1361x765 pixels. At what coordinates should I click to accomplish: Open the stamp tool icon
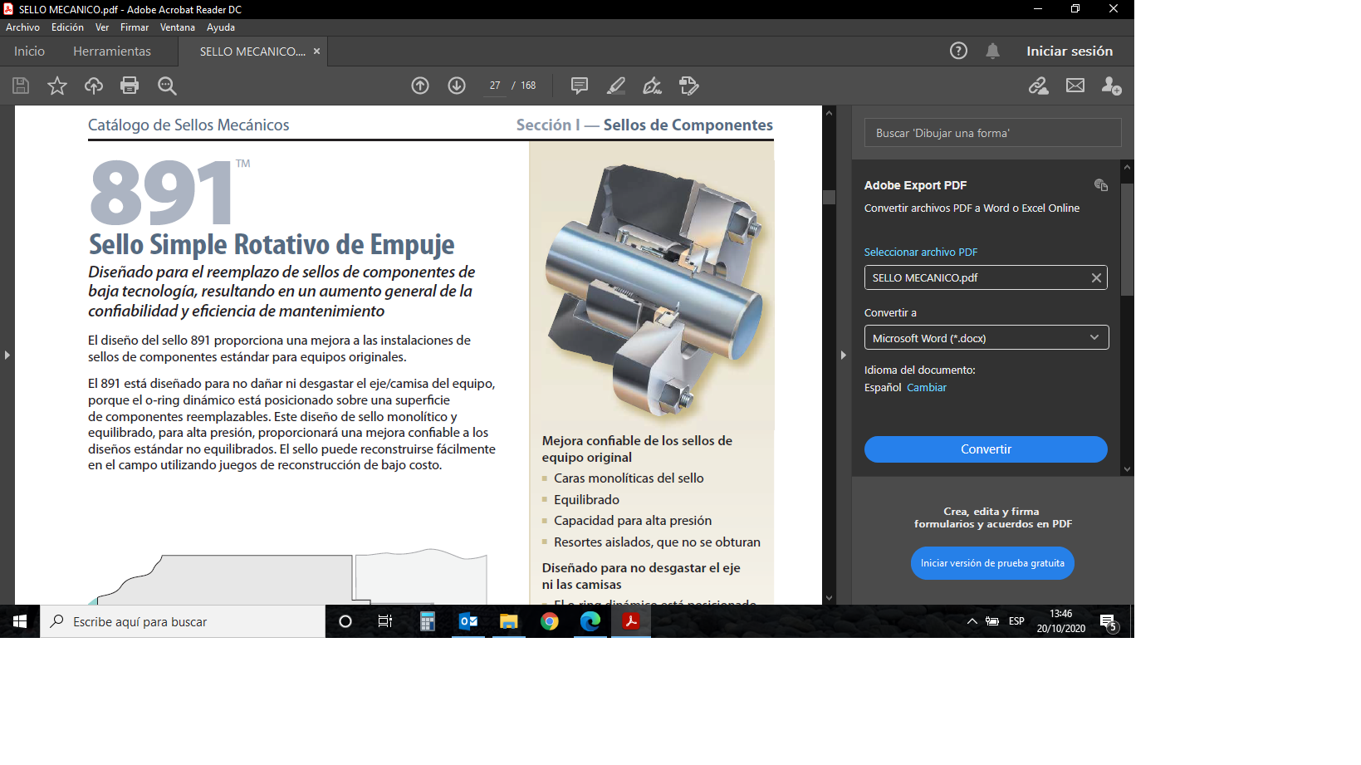coord(689,86)
